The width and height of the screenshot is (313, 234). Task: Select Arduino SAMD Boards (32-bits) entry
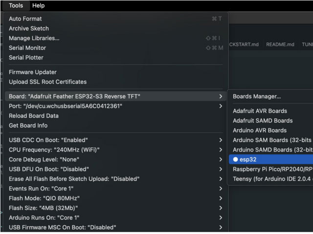271,150
